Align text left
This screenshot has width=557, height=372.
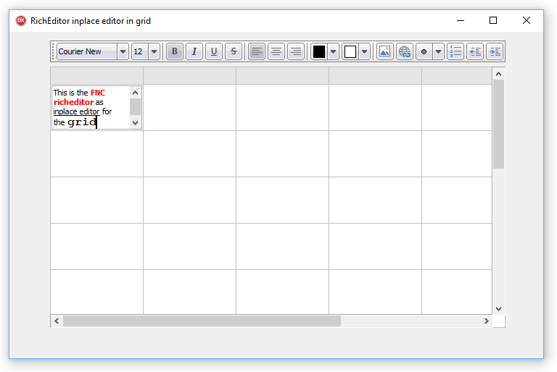(257, 52)
